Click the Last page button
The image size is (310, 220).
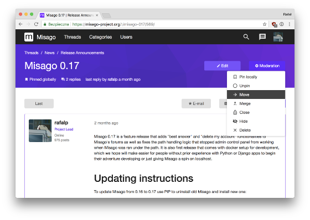(39, 104)
